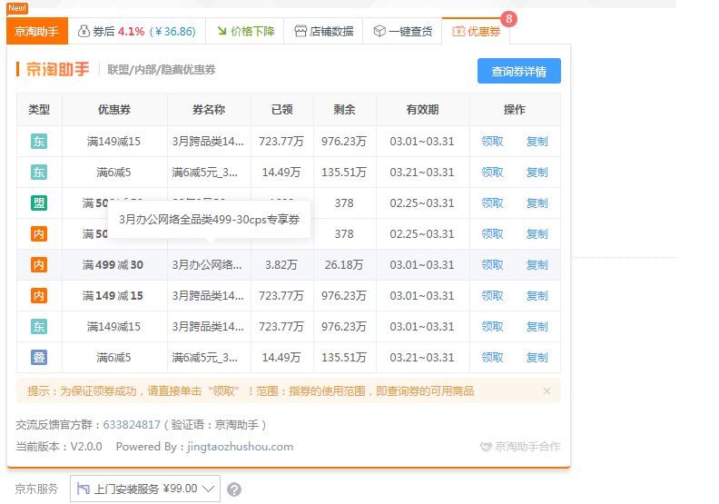Close the orange tip banner
Image resolution: width=719 pixels, height=504 pixels.
(x=547, y=390)
